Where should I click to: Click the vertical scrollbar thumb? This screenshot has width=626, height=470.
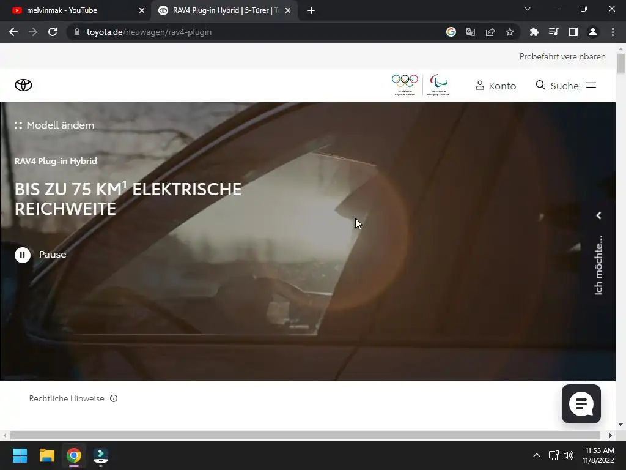620,64
